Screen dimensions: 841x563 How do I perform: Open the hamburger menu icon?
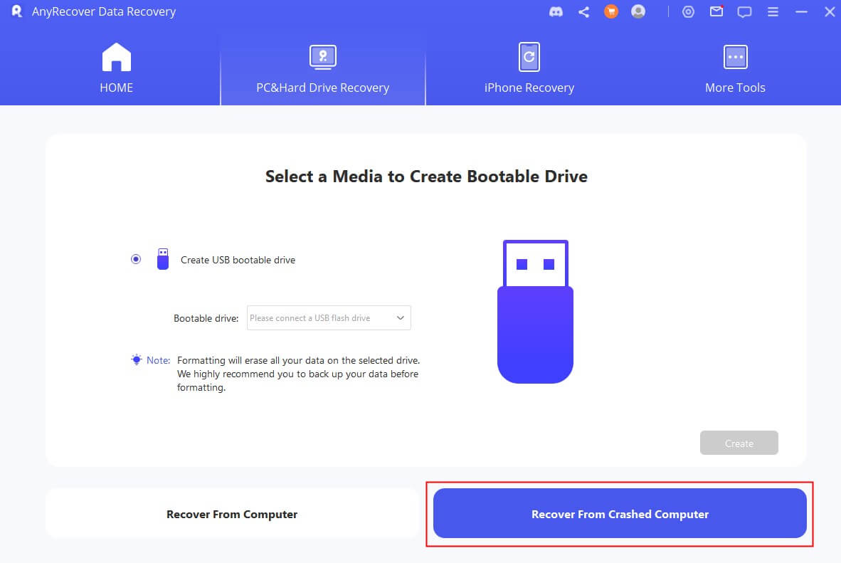click(773, 12)
